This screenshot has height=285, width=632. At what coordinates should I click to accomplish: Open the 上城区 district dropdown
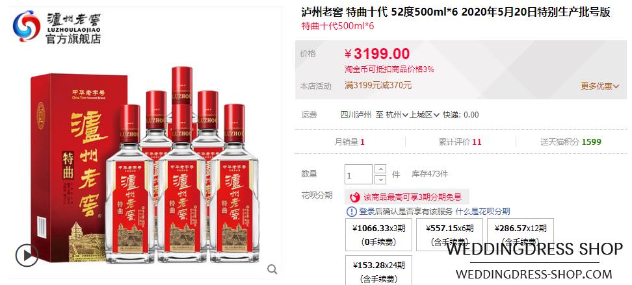[425, 115]
